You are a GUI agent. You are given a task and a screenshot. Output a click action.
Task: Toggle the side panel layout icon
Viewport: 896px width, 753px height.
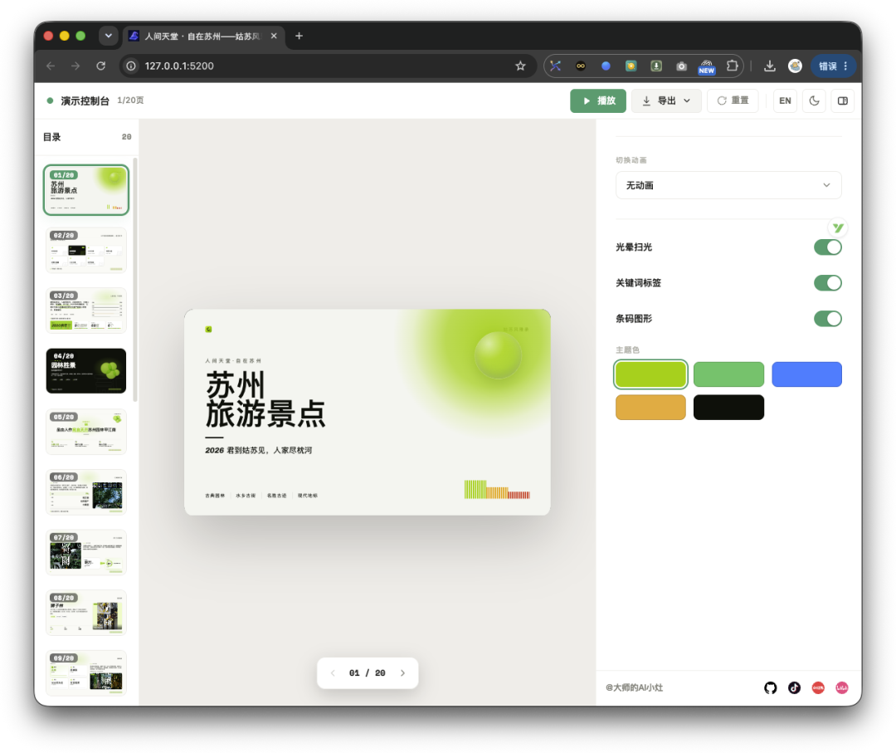[x=843, y=100]
